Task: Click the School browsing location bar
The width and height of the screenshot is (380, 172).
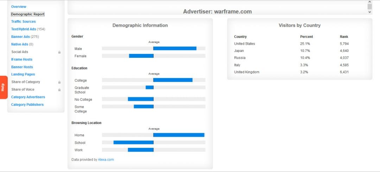Action: point(134,142)
